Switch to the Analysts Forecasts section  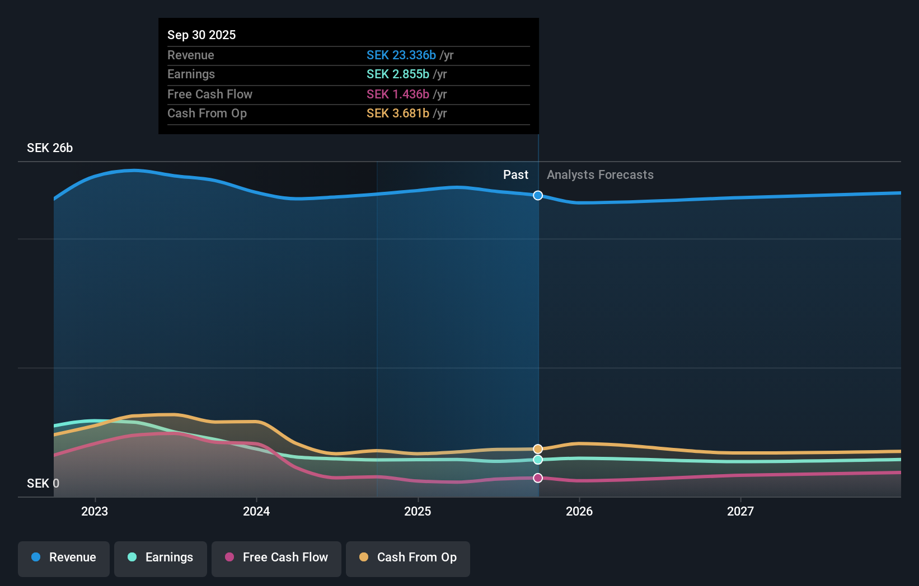pos(600,174)
